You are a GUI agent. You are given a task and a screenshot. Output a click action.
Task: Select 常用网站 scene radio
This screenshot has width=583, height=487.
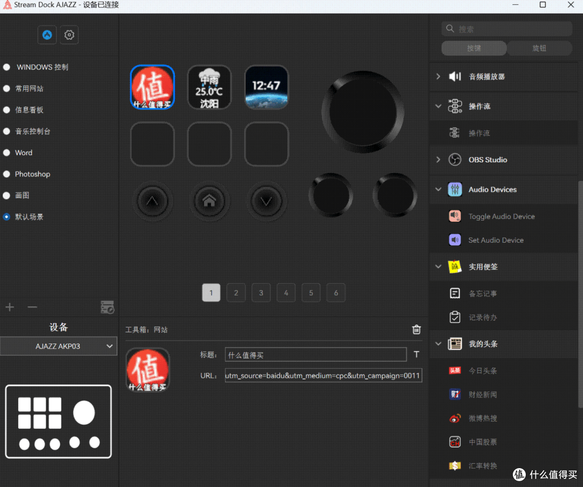click(6, 88)
